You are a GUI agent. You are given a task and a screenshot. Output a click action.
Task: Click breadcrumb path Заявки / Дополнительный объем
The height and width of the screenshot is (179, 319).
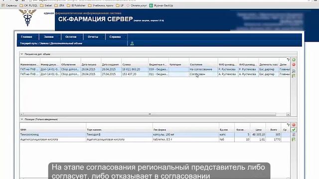click(x=61, y=43)
